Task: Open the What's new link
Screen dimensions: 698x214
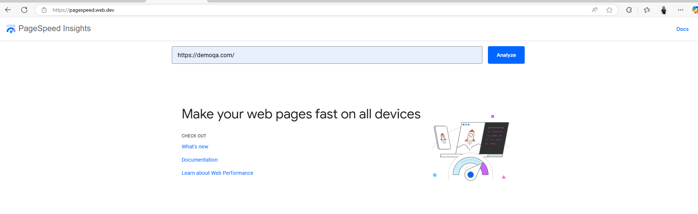Action: click(x=195, y=147)
